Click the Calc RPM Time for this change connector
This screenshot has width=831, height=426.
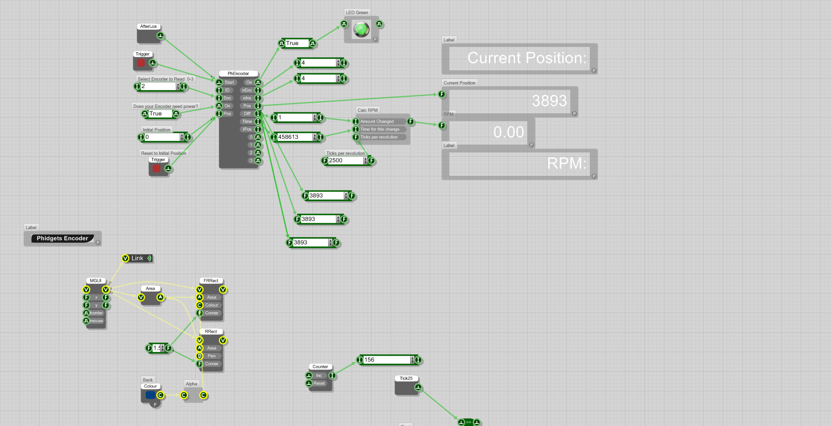356,129
